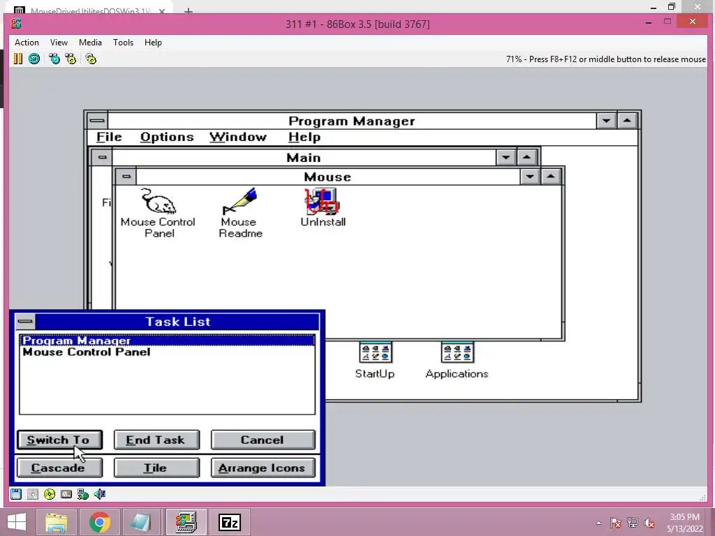Click the Arrange Icons button
Screen dimensions: 715x536
[x=263, y=468]
